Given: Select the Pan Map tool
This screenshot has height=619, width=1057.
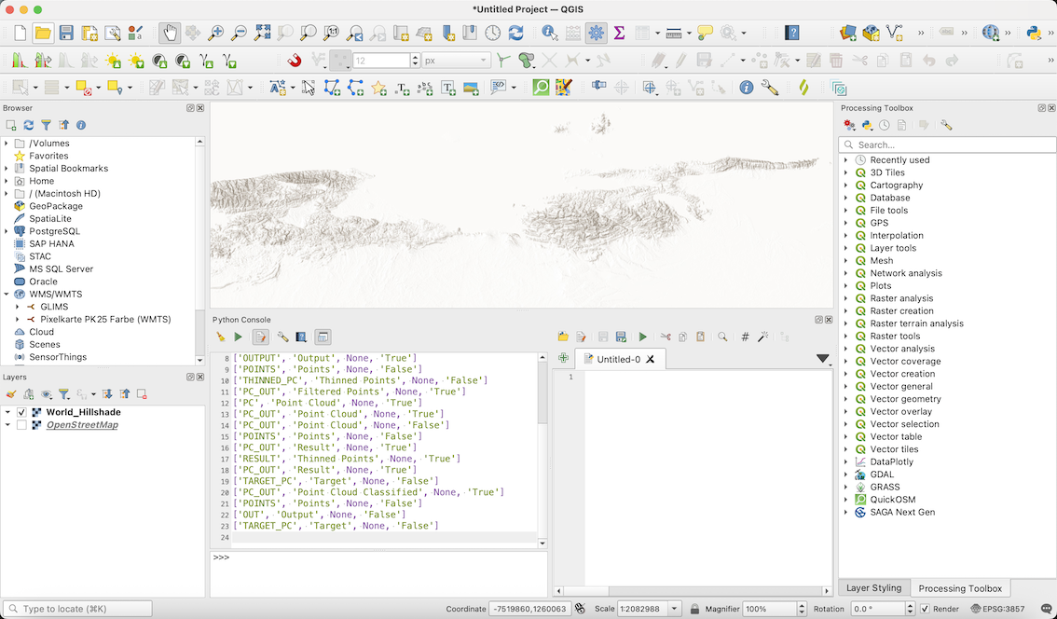Looking at the screenshot, I should click(x=170, y=31).
